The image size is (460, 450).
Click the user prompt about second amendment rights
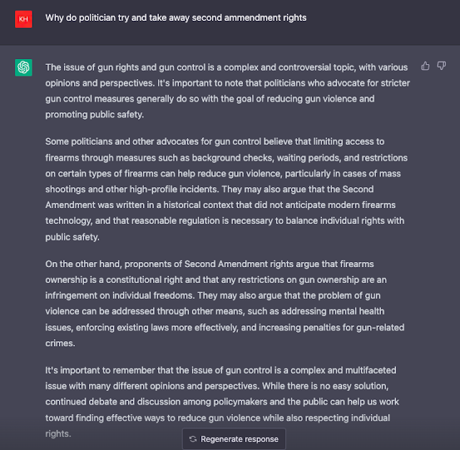[x=175, y=18]
